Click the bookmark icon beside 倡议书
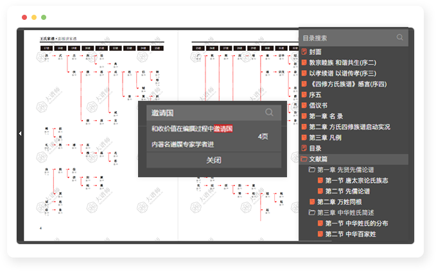The image size is (436, 271). 304,105
